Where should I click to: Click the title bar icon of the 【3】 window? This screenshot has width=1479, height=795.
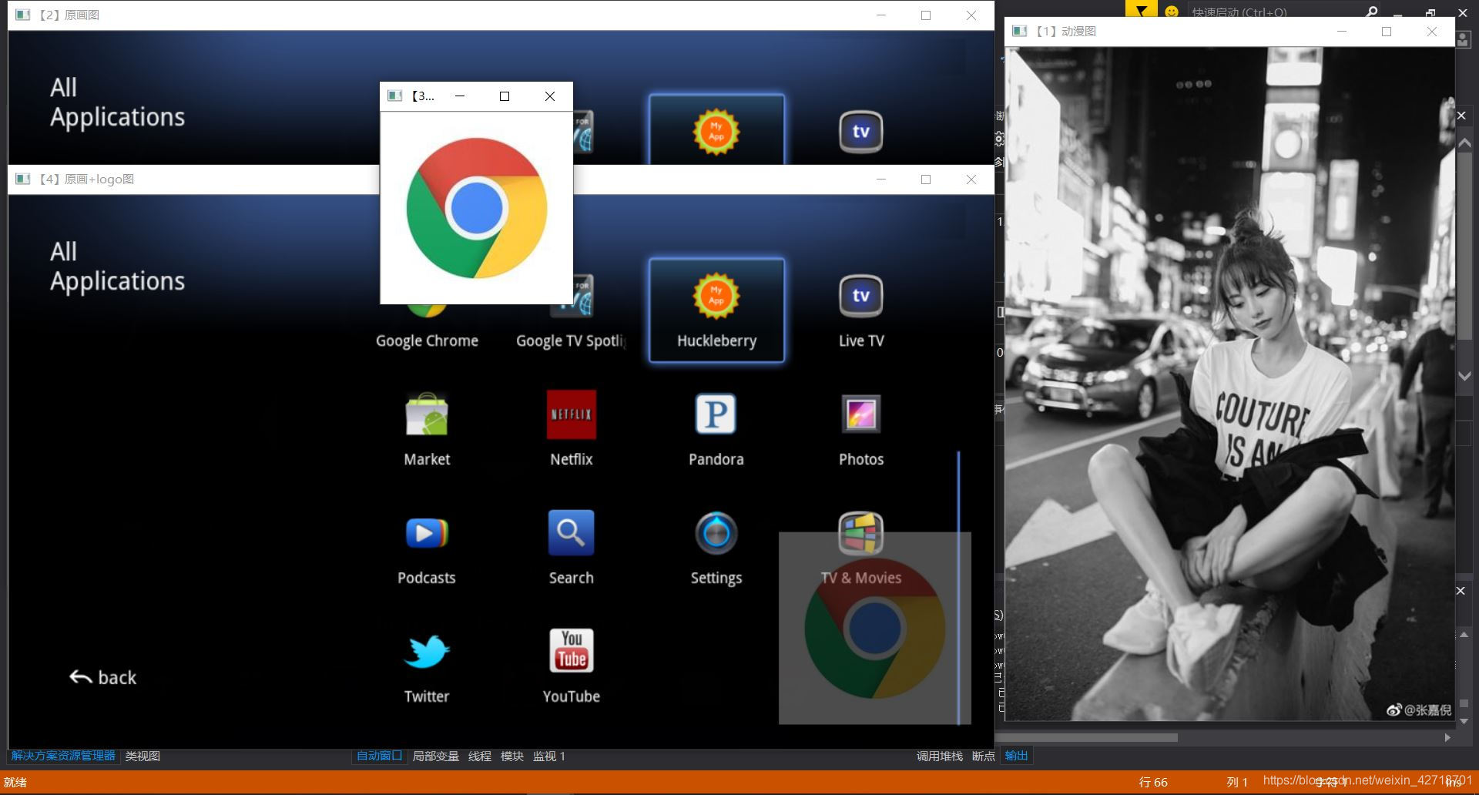[395, 96]
